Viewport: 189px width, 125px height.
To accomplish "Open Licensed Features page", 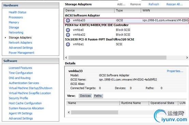I will pyautogui.click(x=20, y=68).
